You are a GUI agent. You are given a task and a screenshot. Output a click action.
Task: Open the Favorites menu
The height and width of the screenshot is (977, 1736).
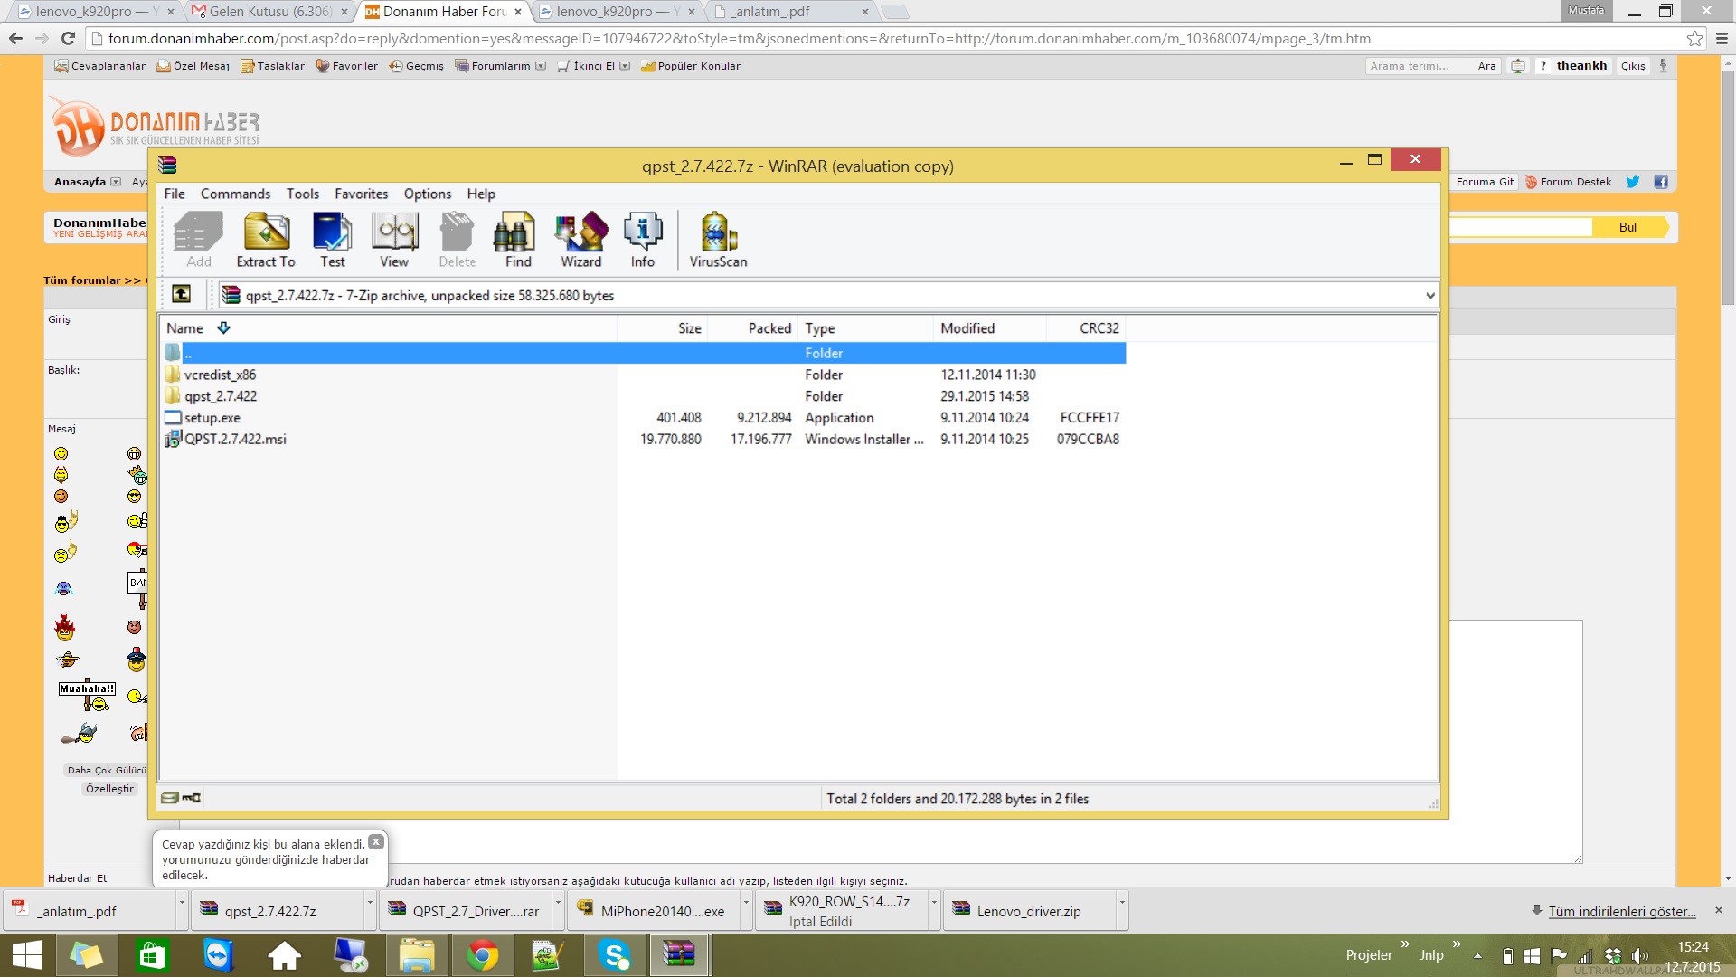pos(361,194)
